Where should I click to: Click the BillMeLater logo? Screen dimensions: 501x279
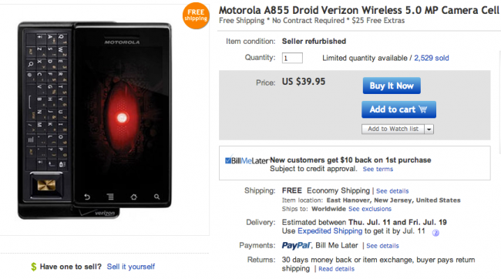pyautogui.click(x=247, y=160)
